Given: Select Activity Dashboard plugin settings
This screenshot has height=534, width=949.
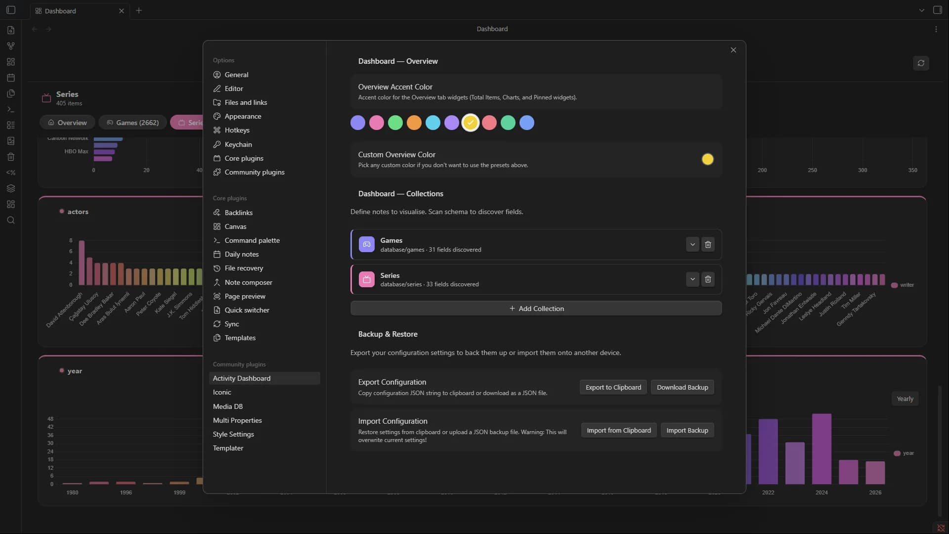Looking at the screenshot, I should coord(264,378).
